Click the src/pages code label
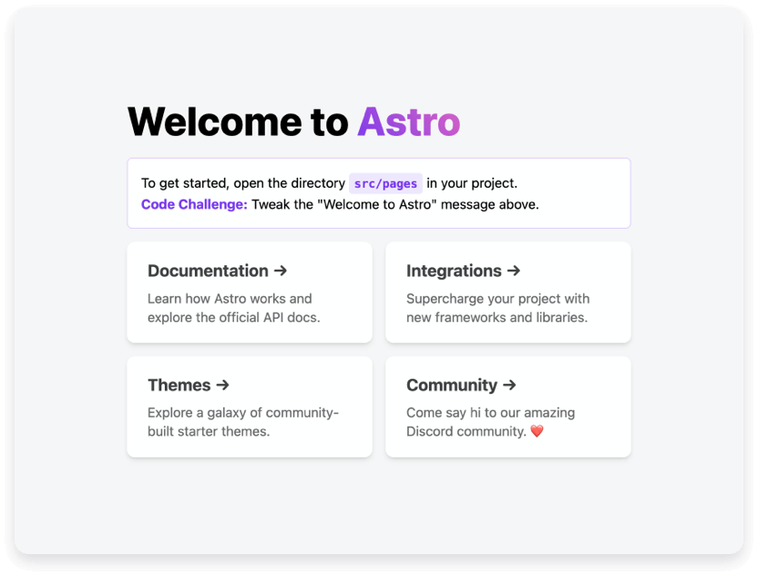The height and width of the screenshot is (576, 758). point(385,184)
